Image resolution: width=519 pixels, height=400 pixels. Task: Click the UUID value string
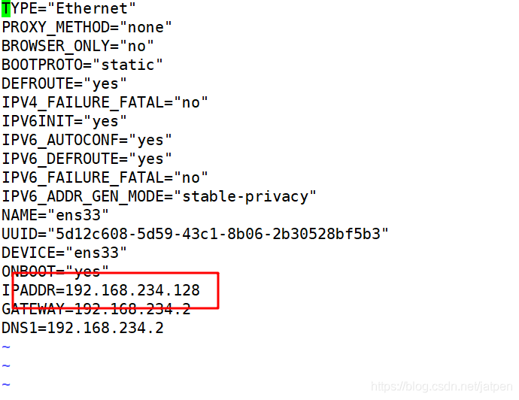[x=218, y=235]
